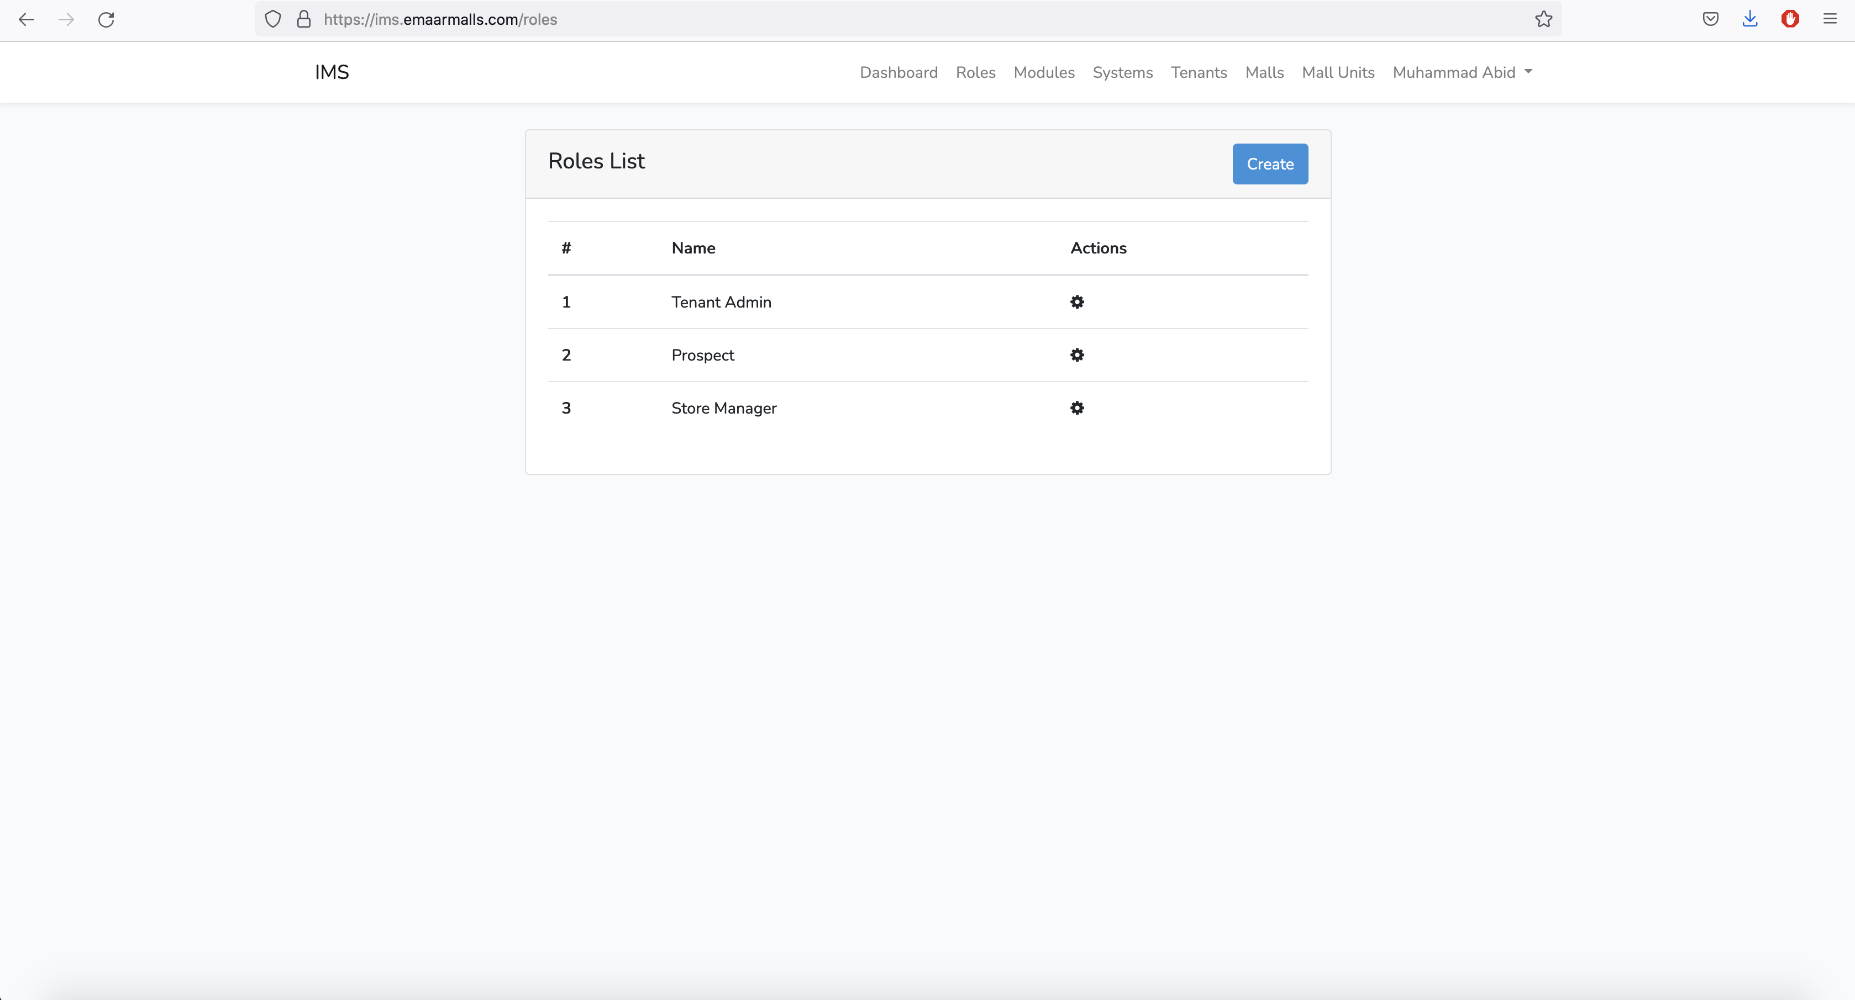The image size is (1855, 1000).
Task: Click the Name column header
Action: coord(693,248)
